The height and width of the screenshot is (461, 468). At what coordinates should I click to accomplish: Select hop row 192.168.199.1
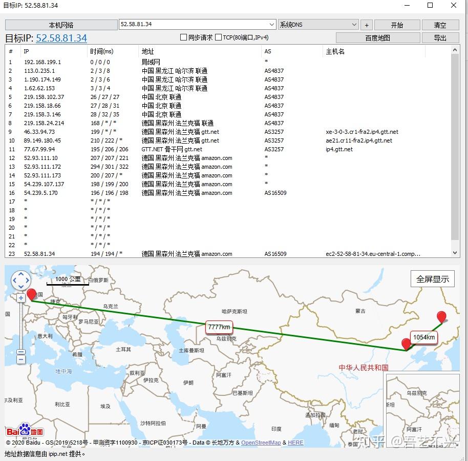click(228, 62)
